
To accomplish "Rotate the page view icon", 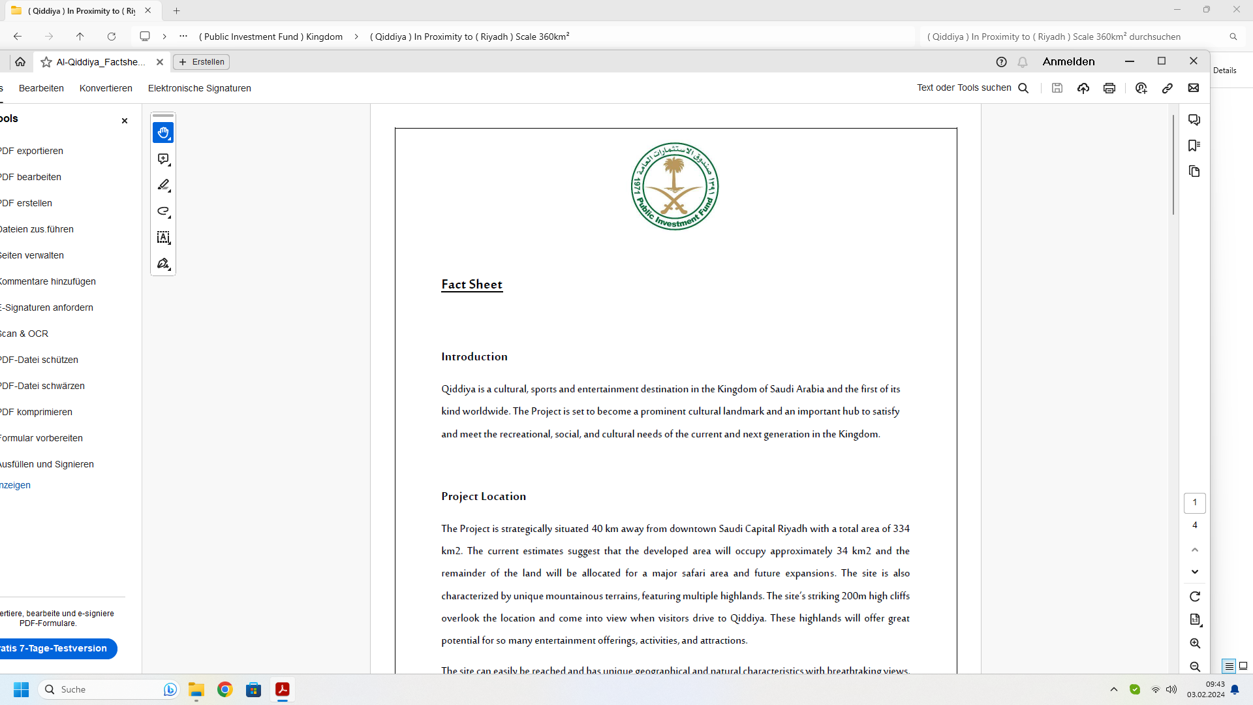I will pos(1195,597).
